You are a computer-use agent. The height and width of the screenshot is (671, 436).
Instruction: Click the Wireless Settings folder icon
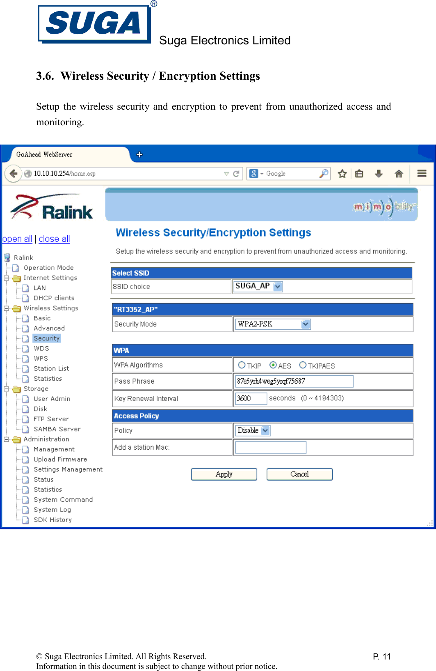pyautogui.click(x=16, y=308)
